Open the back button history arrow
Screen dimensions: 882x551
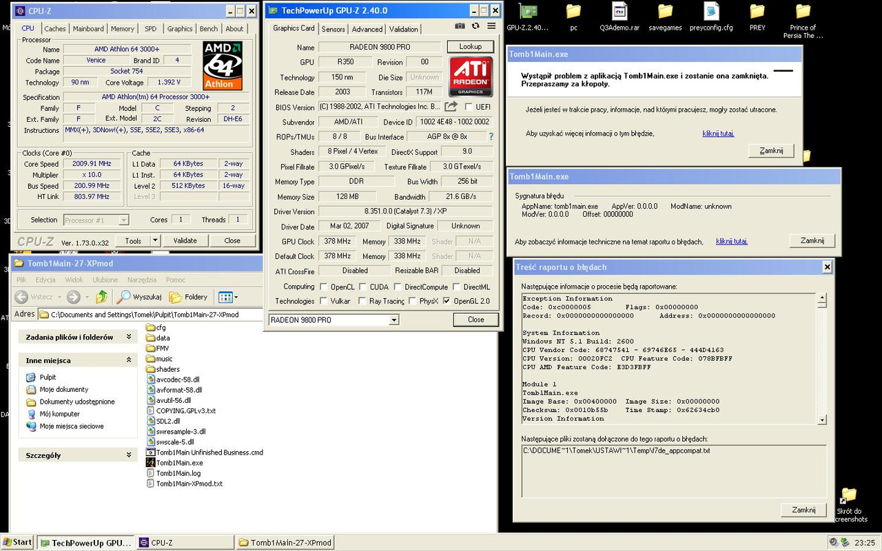tap(59, 297)
